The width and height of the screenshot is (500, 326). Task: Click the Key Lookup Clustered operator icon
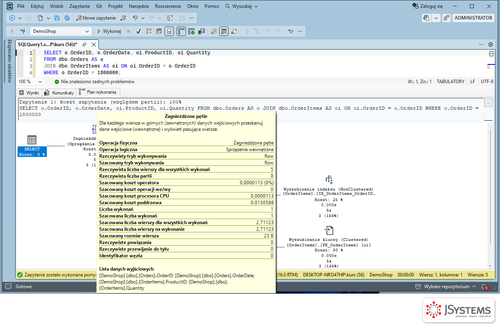pos(329,230)
